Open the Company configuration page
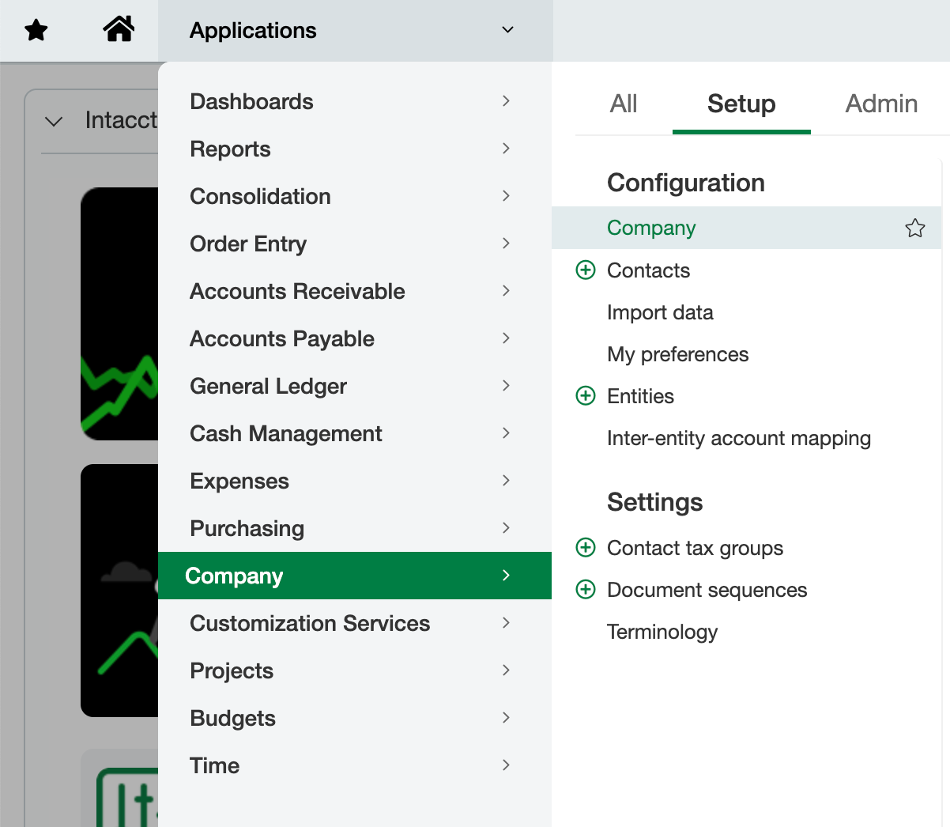 651,228
